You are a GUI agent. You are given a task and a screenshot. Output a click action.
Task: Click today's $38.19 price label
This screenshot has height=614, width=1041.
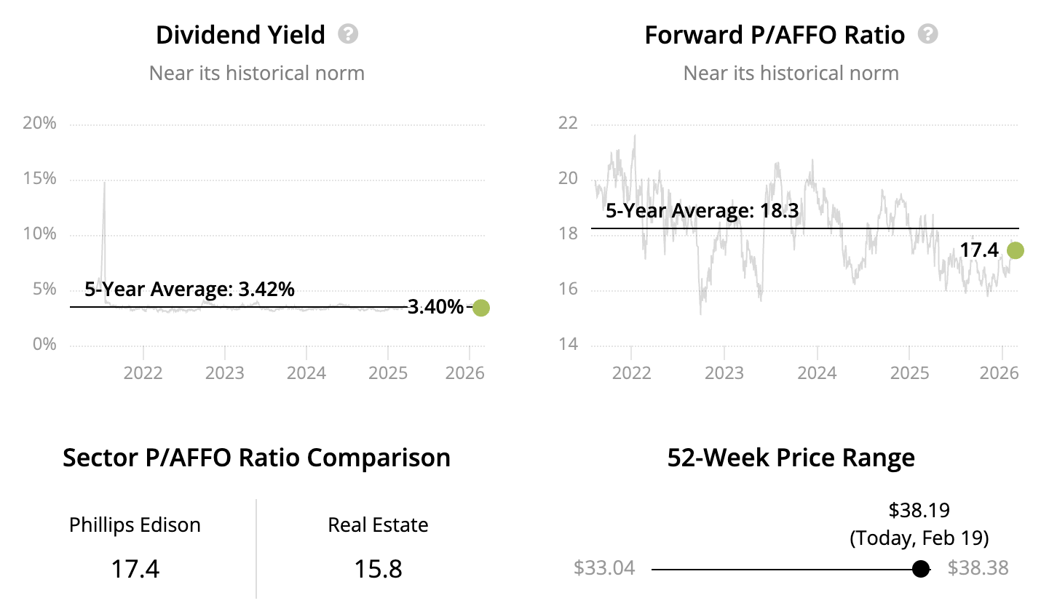click(x=919, y=511)
